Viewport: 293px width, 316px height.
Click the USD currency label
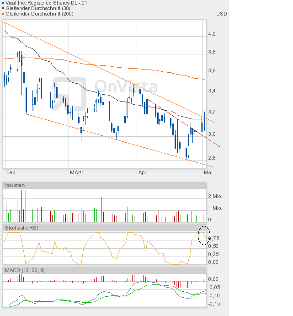point(221,14)
